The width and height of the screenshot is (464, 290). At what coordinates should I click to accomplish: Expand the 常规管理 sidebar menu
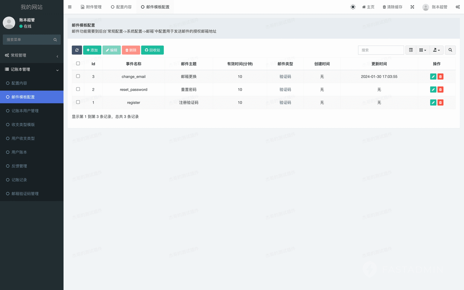[32, 55]
